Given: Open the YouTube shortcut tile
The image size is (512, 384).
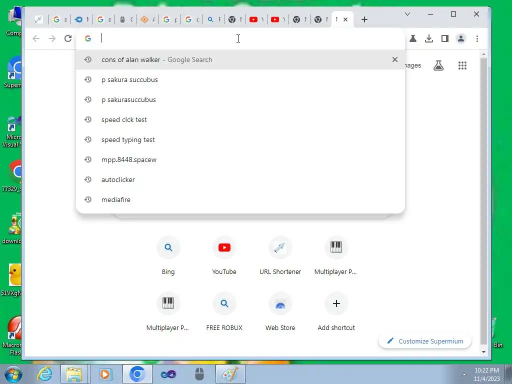Looking at the screenshot, I should [x=224, y=255].
